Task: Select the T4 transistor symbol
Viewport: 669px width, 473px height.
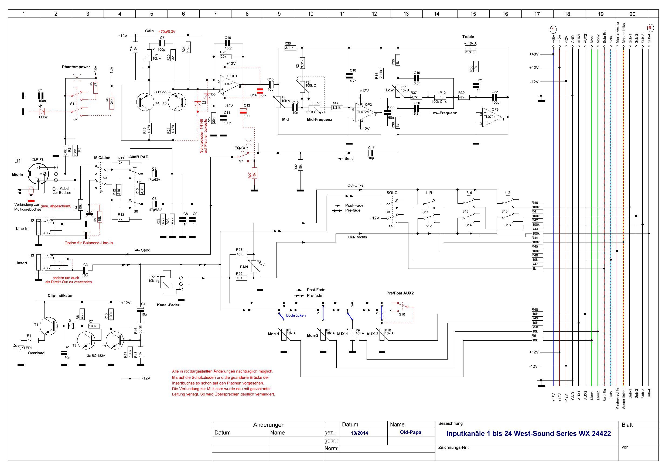Action: point(146,102)
